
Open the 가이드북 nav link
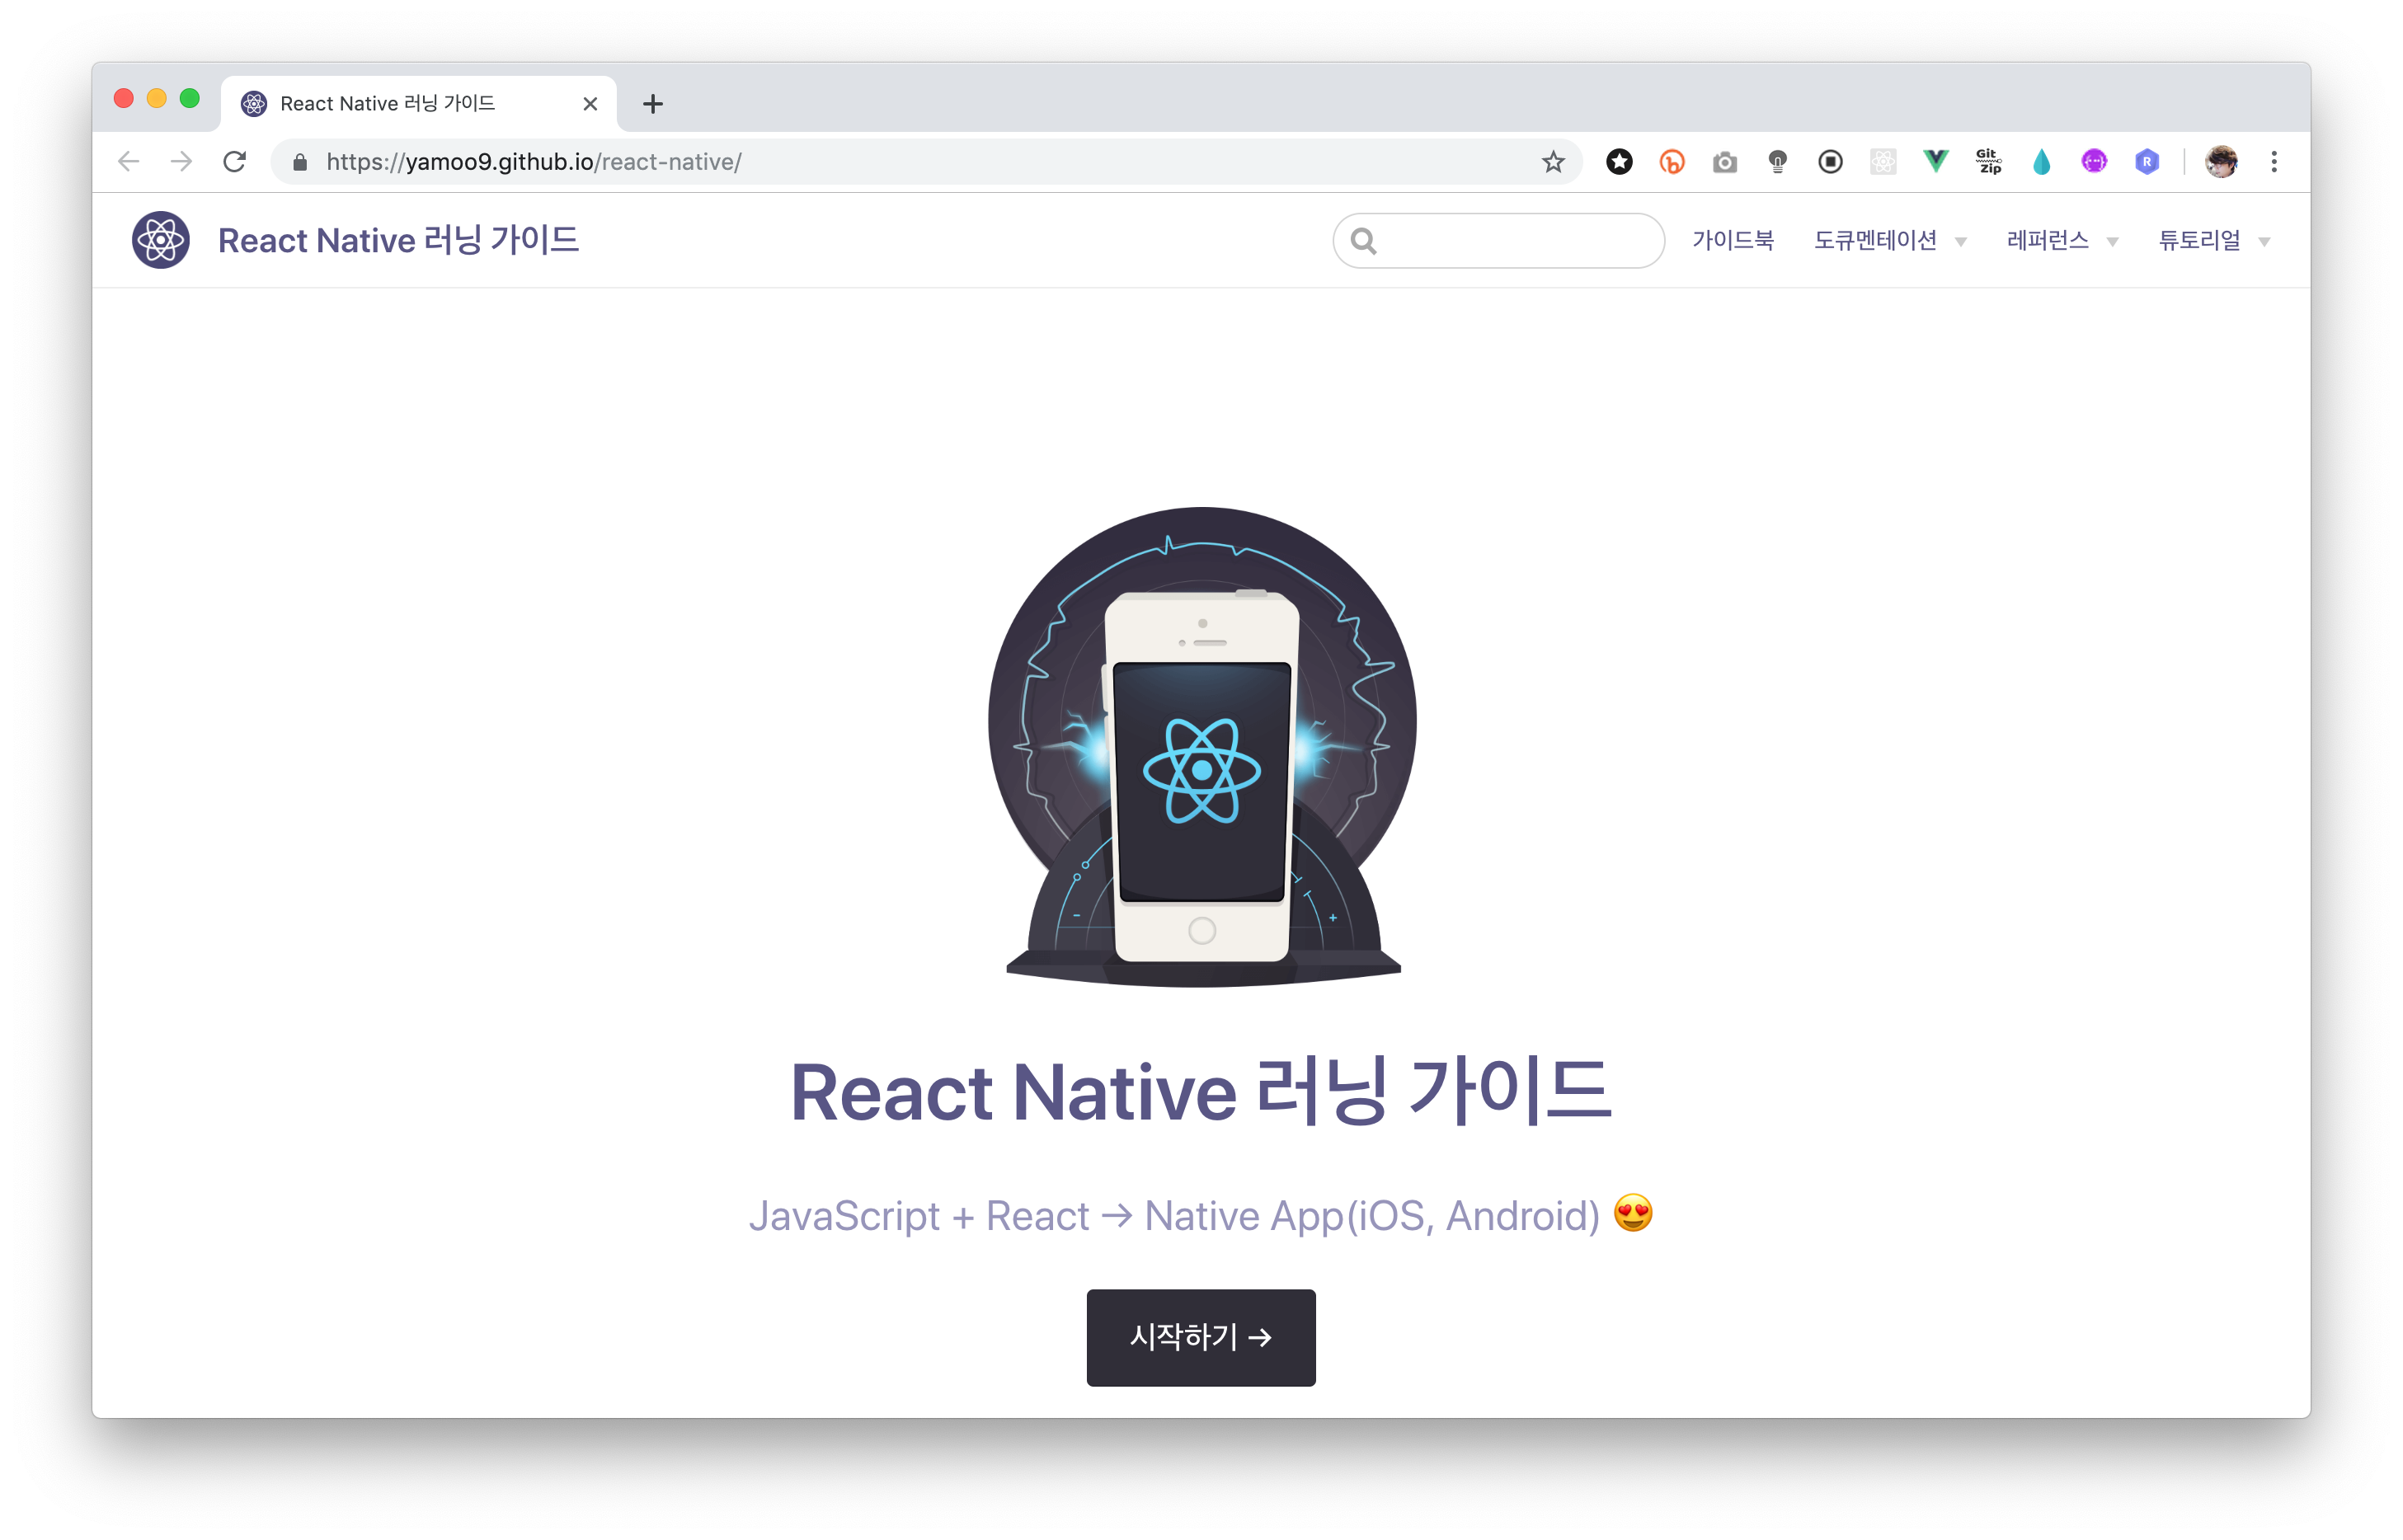pyautogui.click(x=1732, y=240)
